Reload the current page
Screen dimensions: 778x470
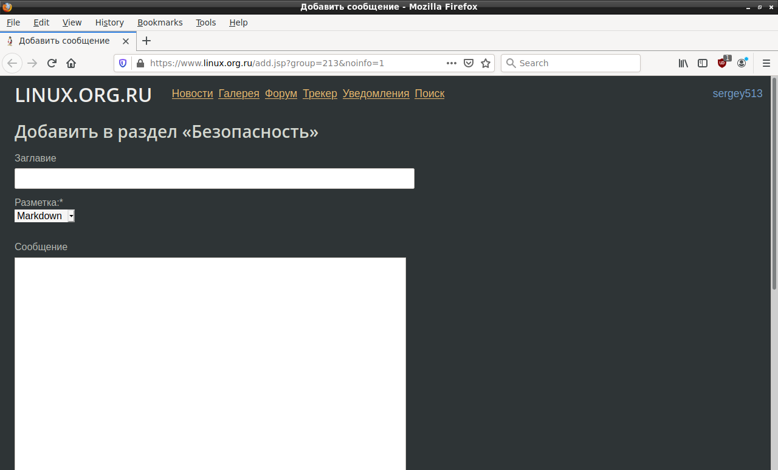(52, 63)
